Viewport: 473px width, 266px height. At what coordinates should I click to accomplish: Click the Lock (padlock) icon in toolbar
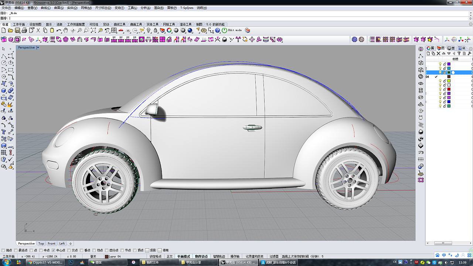click(x=156, y=30)
